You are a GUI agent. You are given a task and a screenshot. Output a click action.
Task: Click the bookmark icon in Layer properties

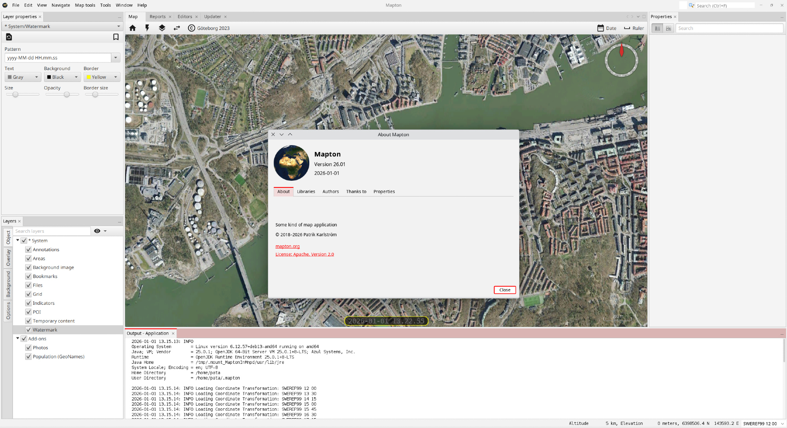click(116, 37)
